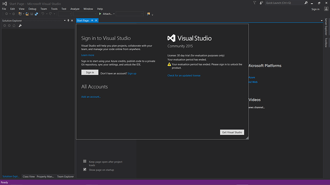Pin the Solution Explorer auto-hide pushpin
The width and height of the screenshot is (330, 185).
(x=68, y=21)
